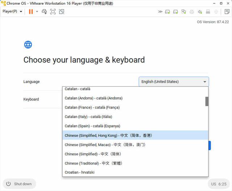Send Ctrl+Alt+Del to the virtual machine
Image resolution: width=232 pixels, height=191 pixels.
44,12
